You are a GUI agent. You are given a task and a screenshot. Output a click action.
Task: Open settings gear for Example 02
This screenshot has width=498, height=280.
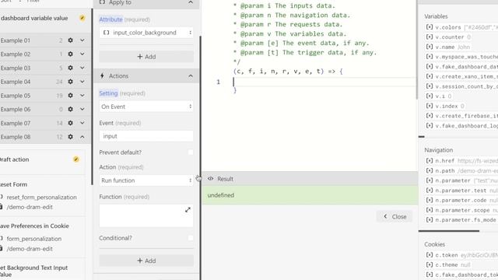[71, 54]
